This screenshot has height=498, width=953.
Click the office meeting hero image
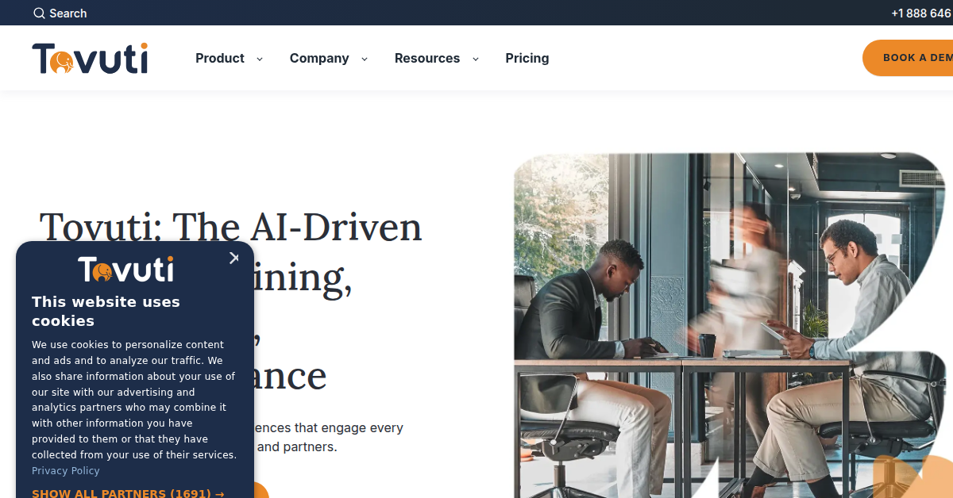(729, 325)
